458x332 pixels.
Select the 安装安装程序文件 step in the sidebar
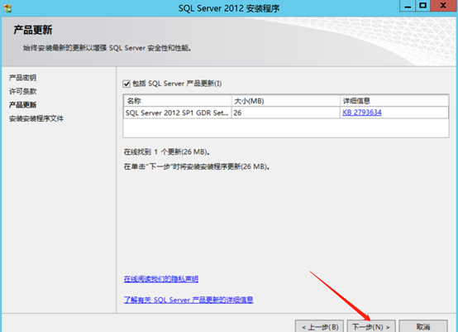click(x=36, y=118)
